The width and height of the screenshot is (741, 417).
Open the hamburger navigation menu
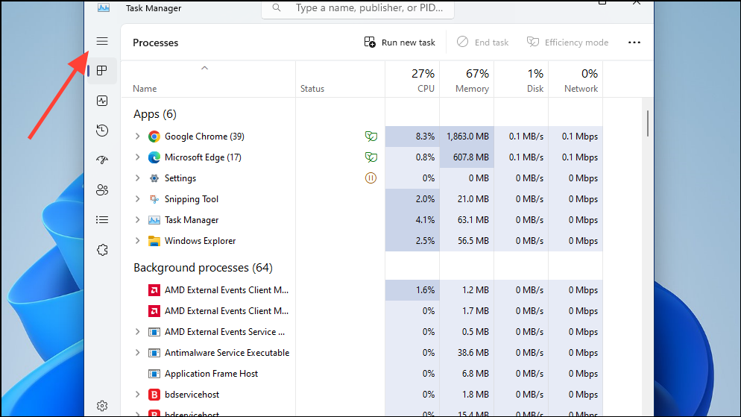(102, 41)
